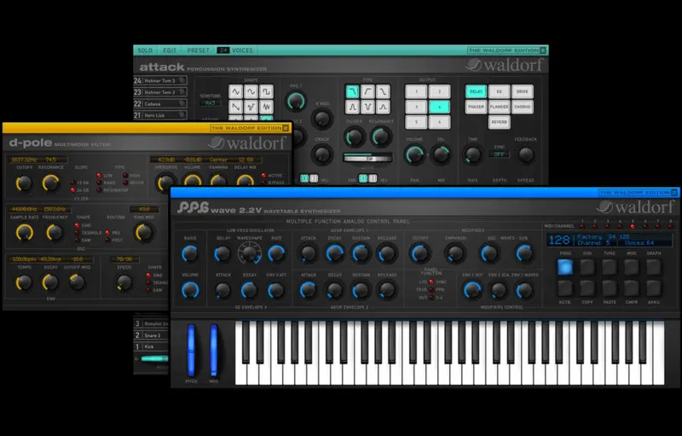Click the TUNE button on PPG Wave
682x436 pixels.
pyautogui.click(x=610, y=267)
